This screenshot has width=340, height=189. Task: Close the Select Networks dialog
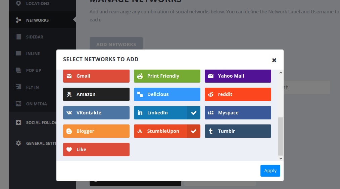(x=274, y=60)
